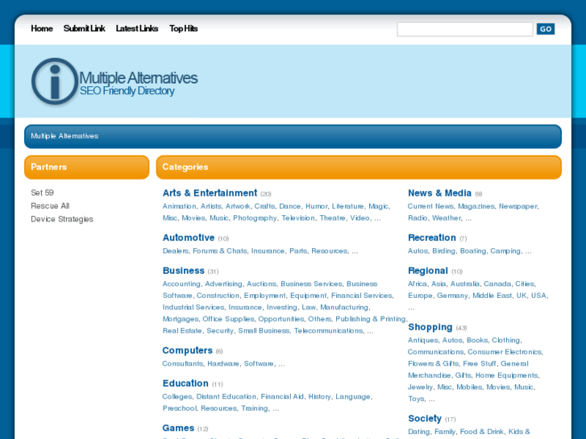The image size is (586, 439).
Task: Select Distant Education subcategory
Action: pyautogui.click(x=227, y=396)
